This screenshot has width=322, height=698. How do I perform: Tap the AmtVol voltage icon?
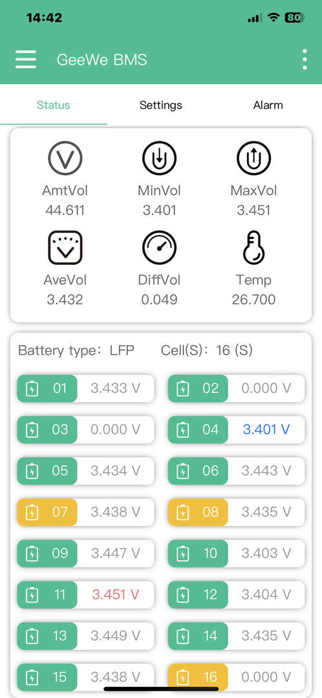[x=65, y=159]
